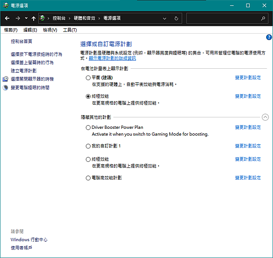The height and width of the screenshot is (258, 273).
Task: Open 選擇關閉顯示器的時機 link
Action: (x=32, y=79)
